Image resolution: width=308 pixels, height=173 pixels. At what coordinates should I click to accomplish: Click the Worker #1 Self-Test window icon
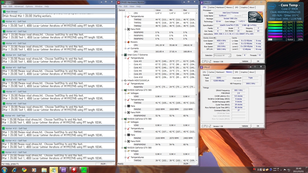click(4, 22)
